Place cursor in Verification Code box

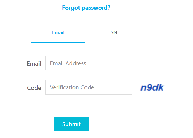(x=89, y=87)
